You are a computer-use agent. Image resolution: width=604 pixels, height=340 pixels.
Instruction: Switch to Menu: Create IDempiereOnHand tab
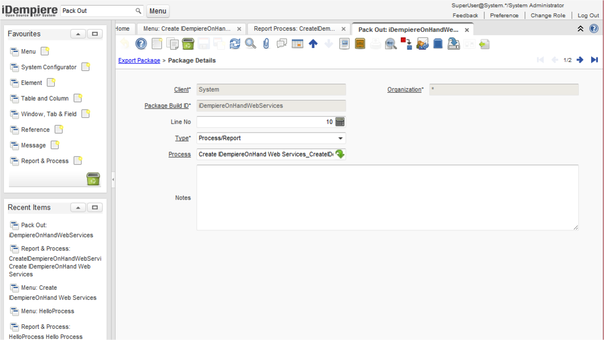(x=186, y=29)
